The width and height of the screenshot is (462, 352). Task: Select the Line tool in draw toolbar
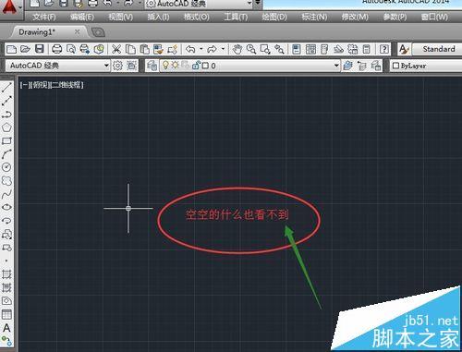click(6, 88)
